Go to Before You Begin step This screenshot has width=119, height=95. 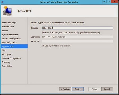[x=9, y=23]
